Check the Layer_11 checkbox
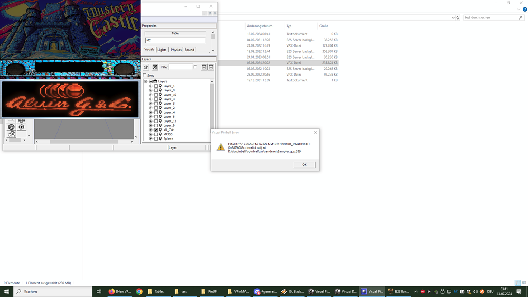Image resolution: width=528 pixels, height=297 pixels. pos(156,121)
